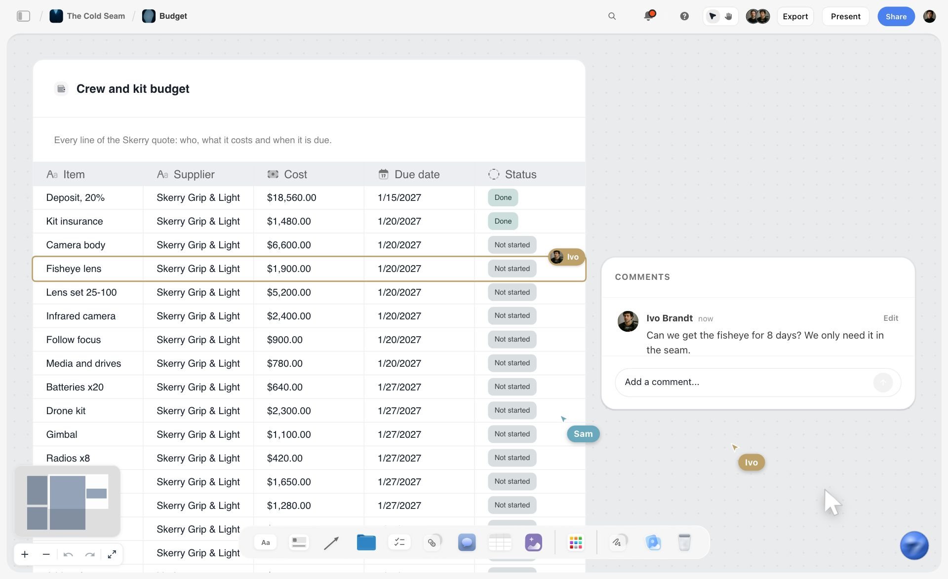Open the Item column header
The height and width of the screenshot is (579, 948).
(88, 174)
